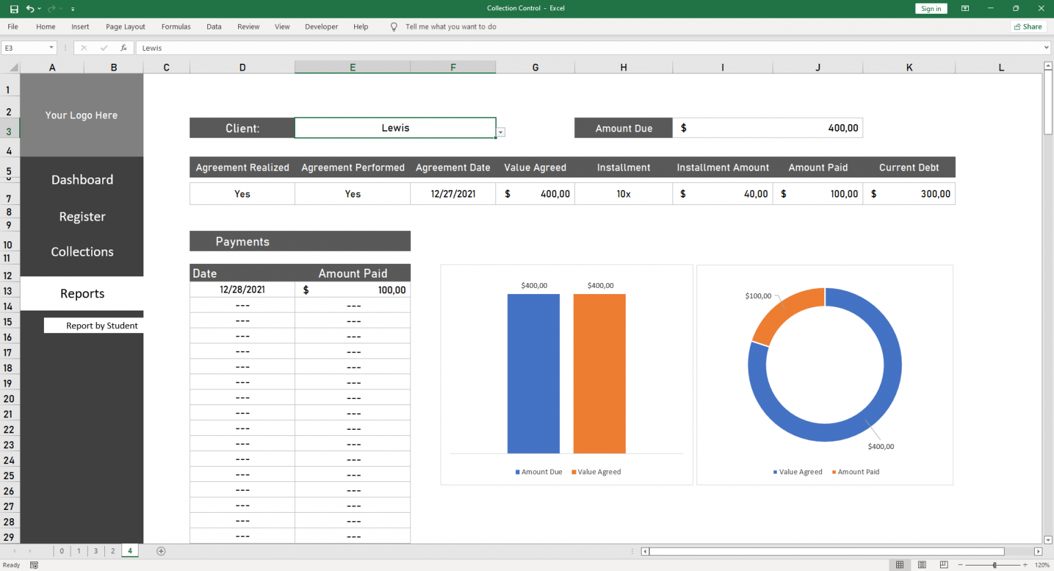
Task: Open the undo history dropdown arrow
Action: [39, 9]
